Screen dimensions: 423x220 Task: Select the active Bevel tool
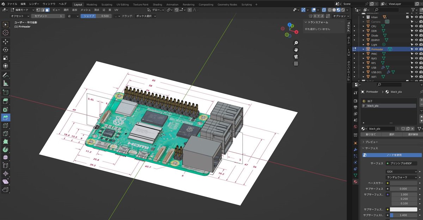click(6, 117)
